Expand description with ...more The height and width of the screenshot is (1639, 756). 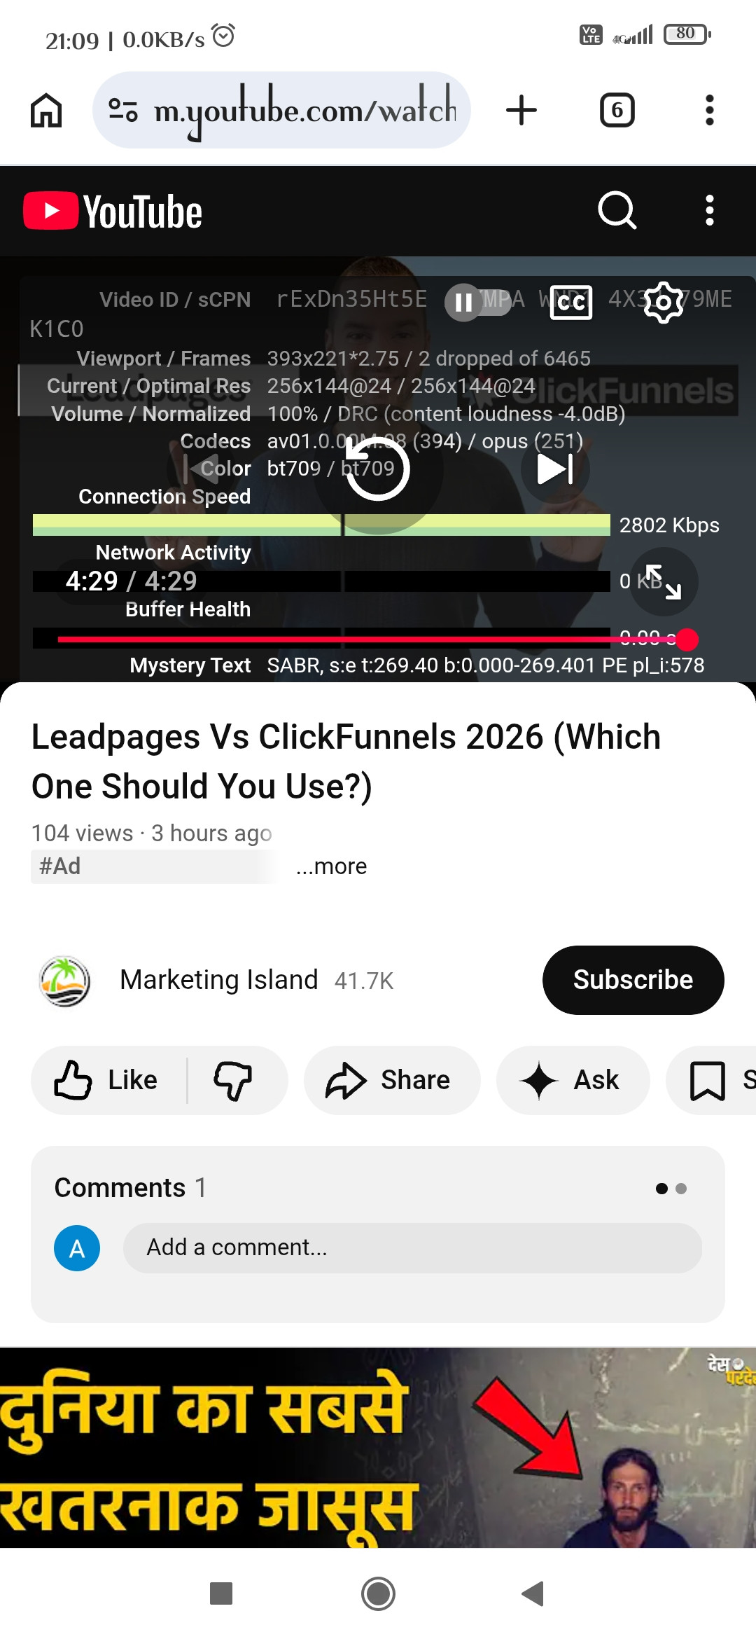tap(331, 866)
